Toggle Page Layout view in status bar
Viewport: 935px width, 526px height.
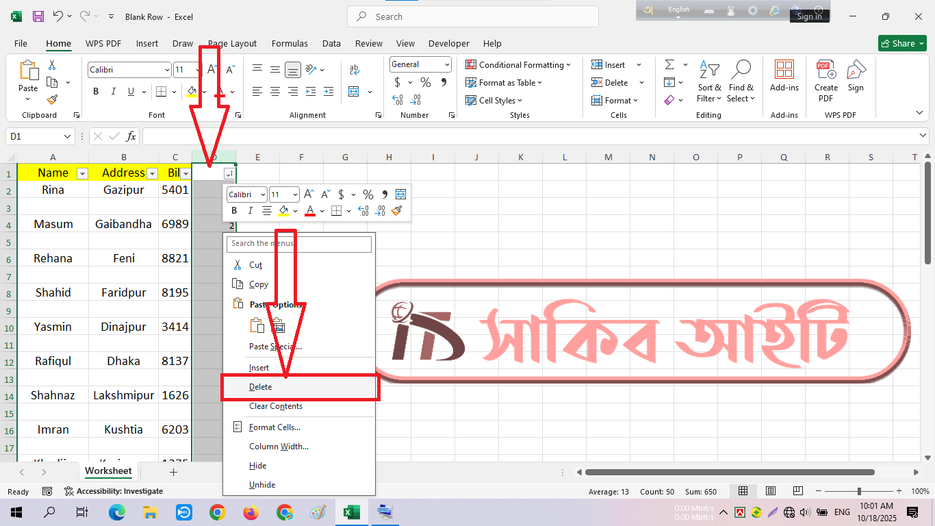point(771,491)
